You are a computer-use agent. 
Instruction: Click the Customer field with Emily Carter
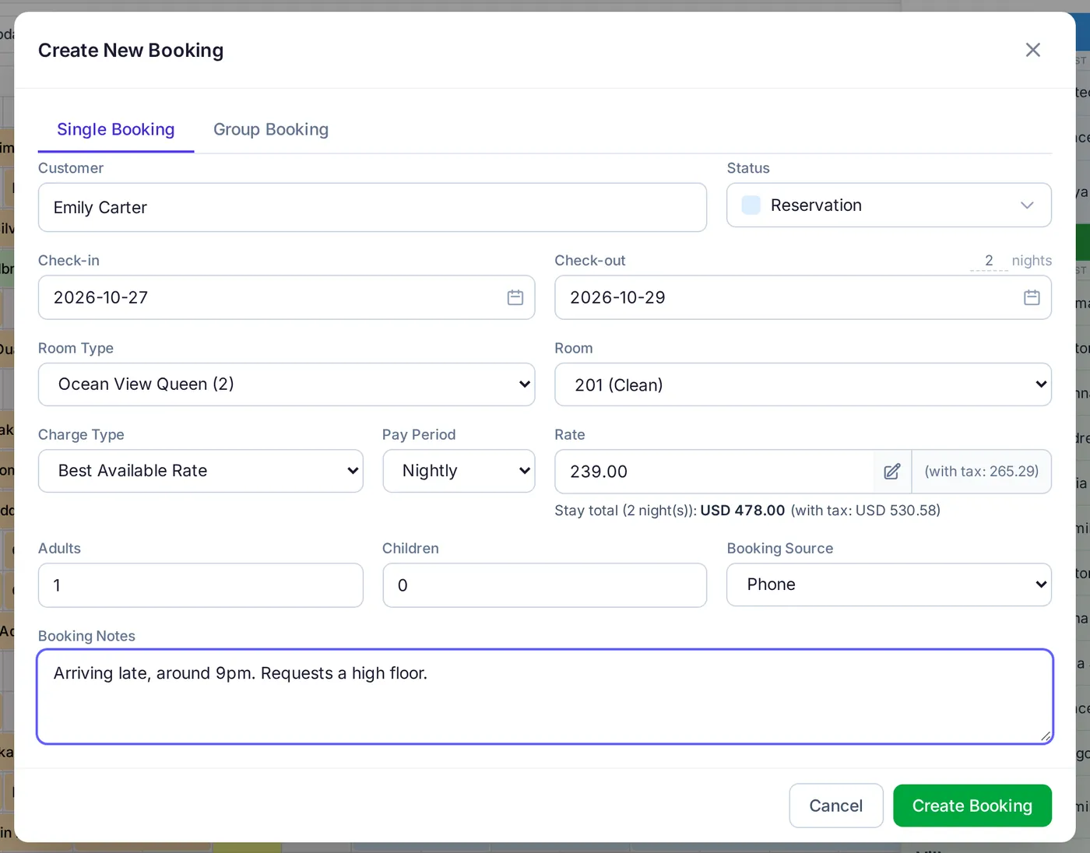pos(372,208)
